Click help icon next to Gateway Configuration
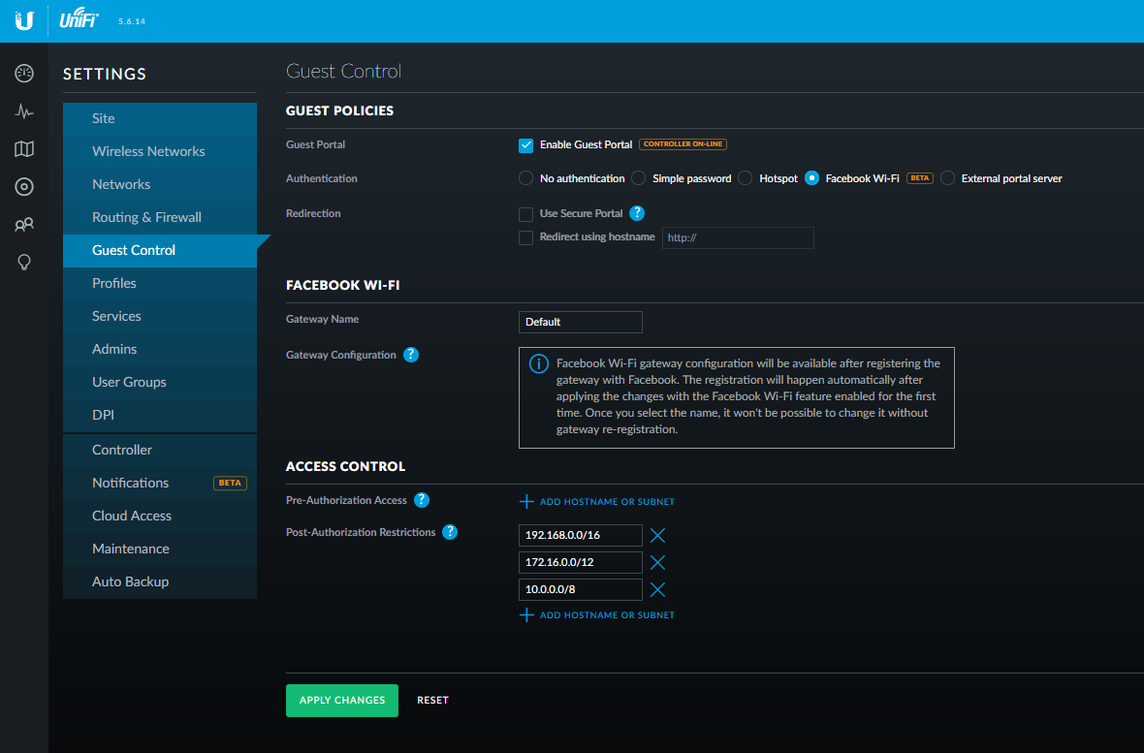1144x753 pixels. pos(411,355)
